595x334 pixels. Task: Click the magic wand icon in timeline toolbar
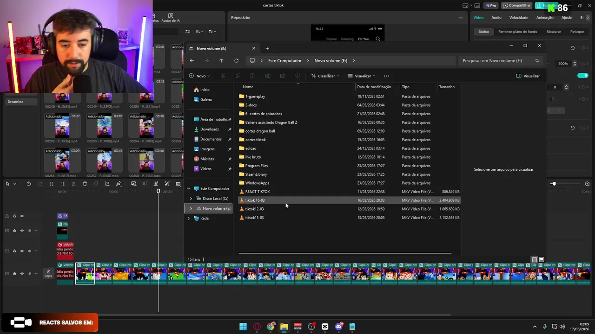click(x=167, y=184)
